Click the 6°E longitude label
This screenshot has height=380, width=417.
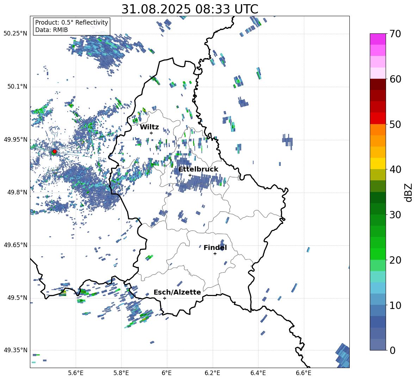pyautogui.click(x=167, y=373)
